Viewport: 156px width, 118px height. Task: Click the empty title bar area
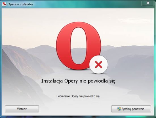coord(87,4)
